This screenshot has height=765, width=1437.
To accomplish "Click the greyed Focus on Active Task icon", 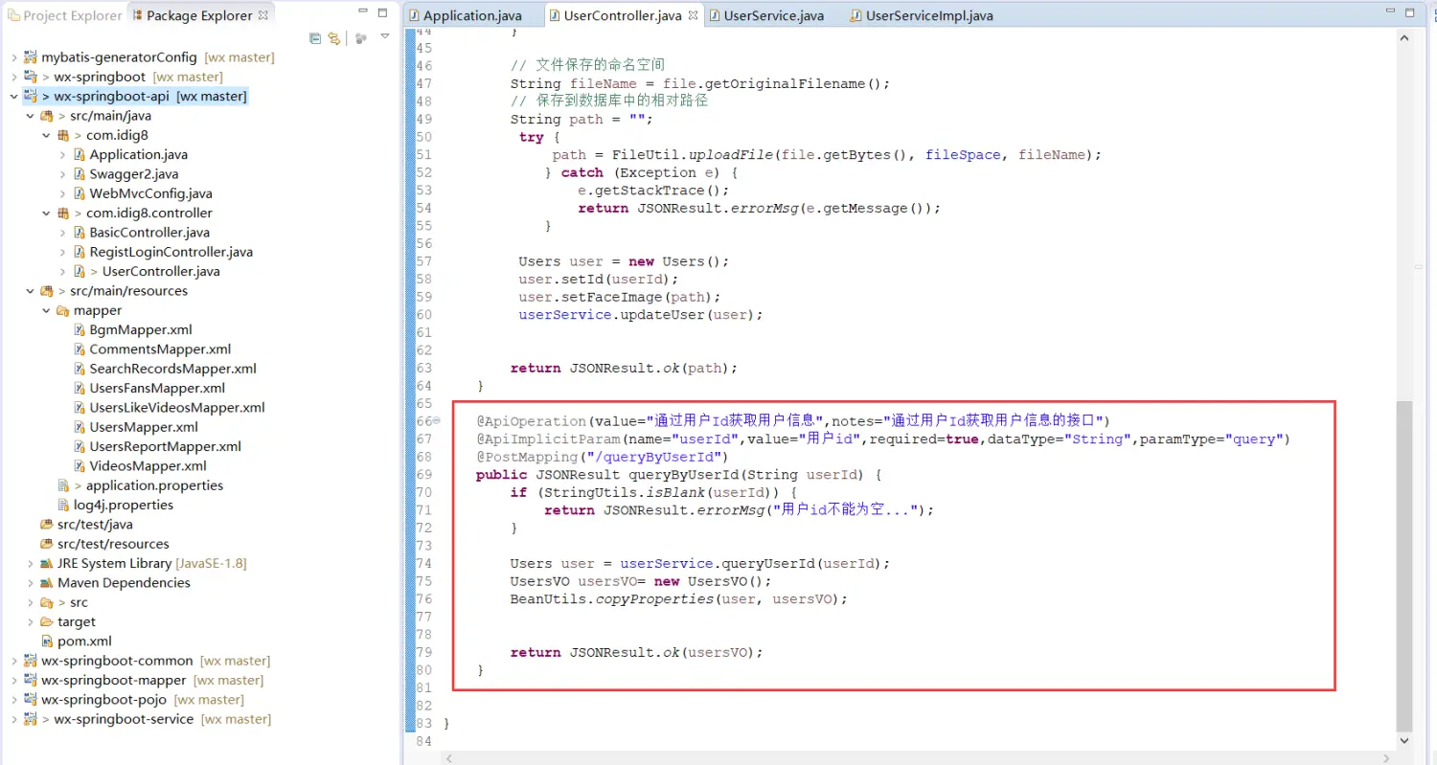I will pyautogui.click(x=360, y=38).
